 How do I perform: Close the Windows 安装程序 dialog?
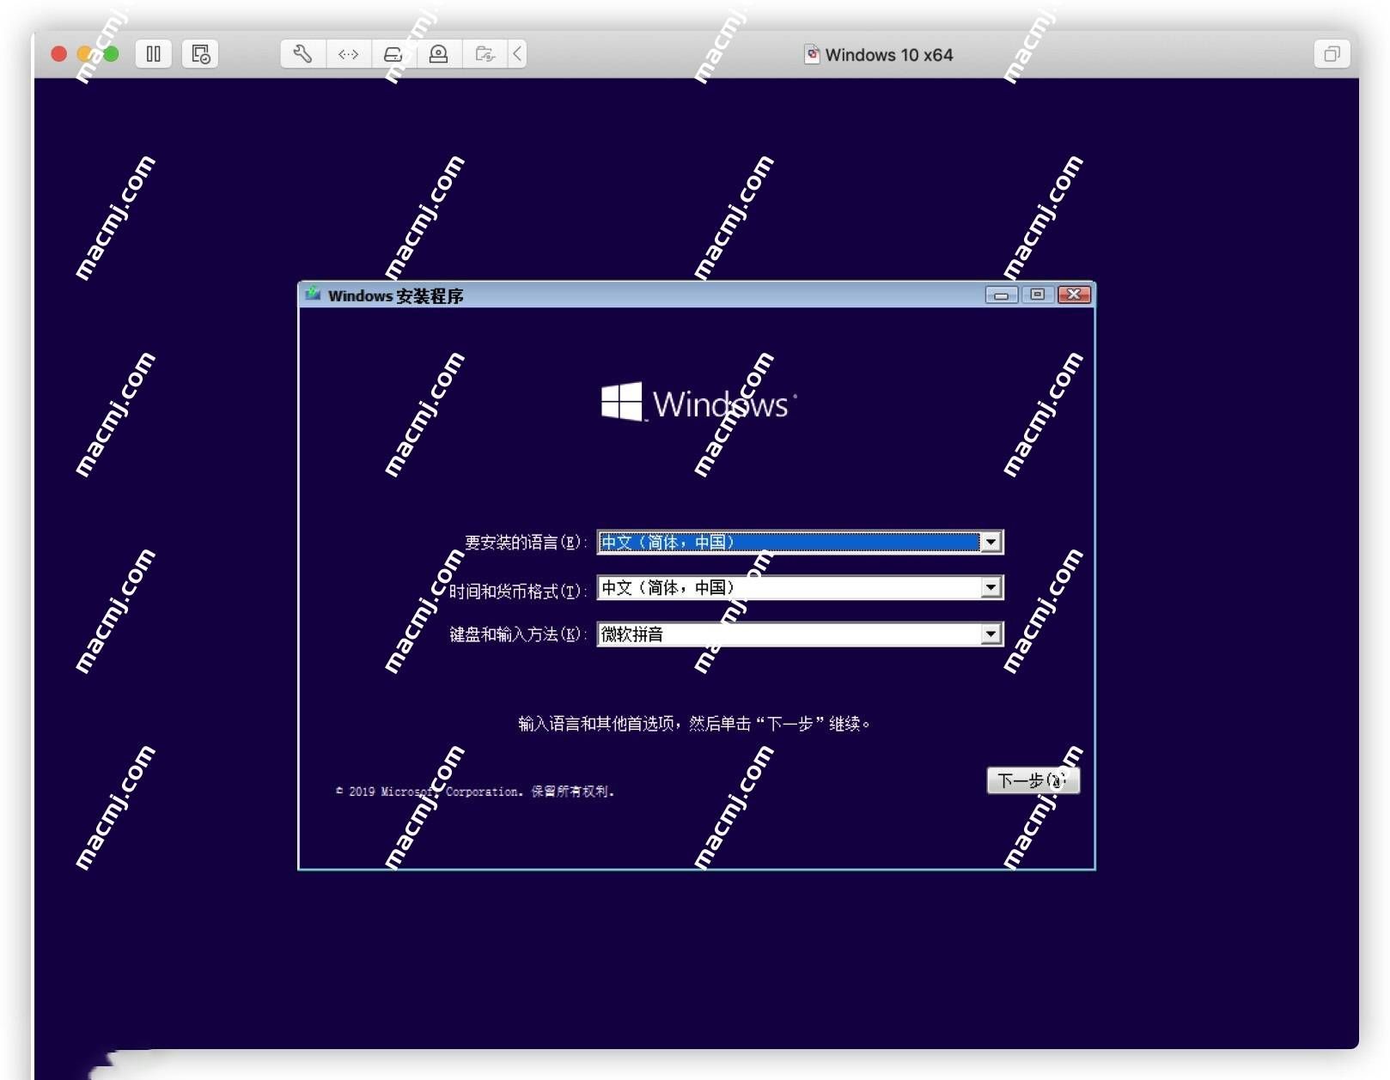point(1074,294)
